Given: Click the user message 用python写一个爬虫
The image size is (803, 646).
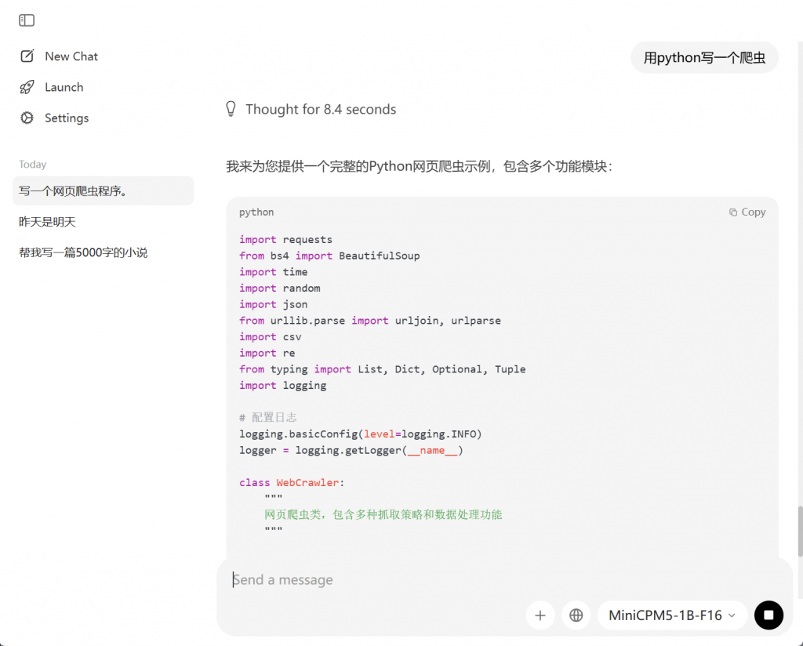Looking at the screenshot, I should [x=704, y=57].
